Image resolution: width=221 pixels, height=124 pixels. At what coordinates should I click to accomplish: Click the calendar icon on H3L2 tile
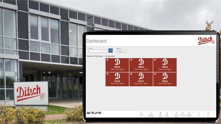click(x=155, y=74)
